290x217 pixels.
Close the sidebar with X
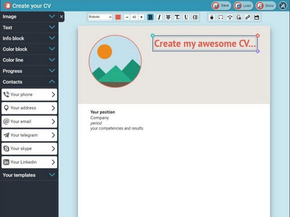click(61, 17)
